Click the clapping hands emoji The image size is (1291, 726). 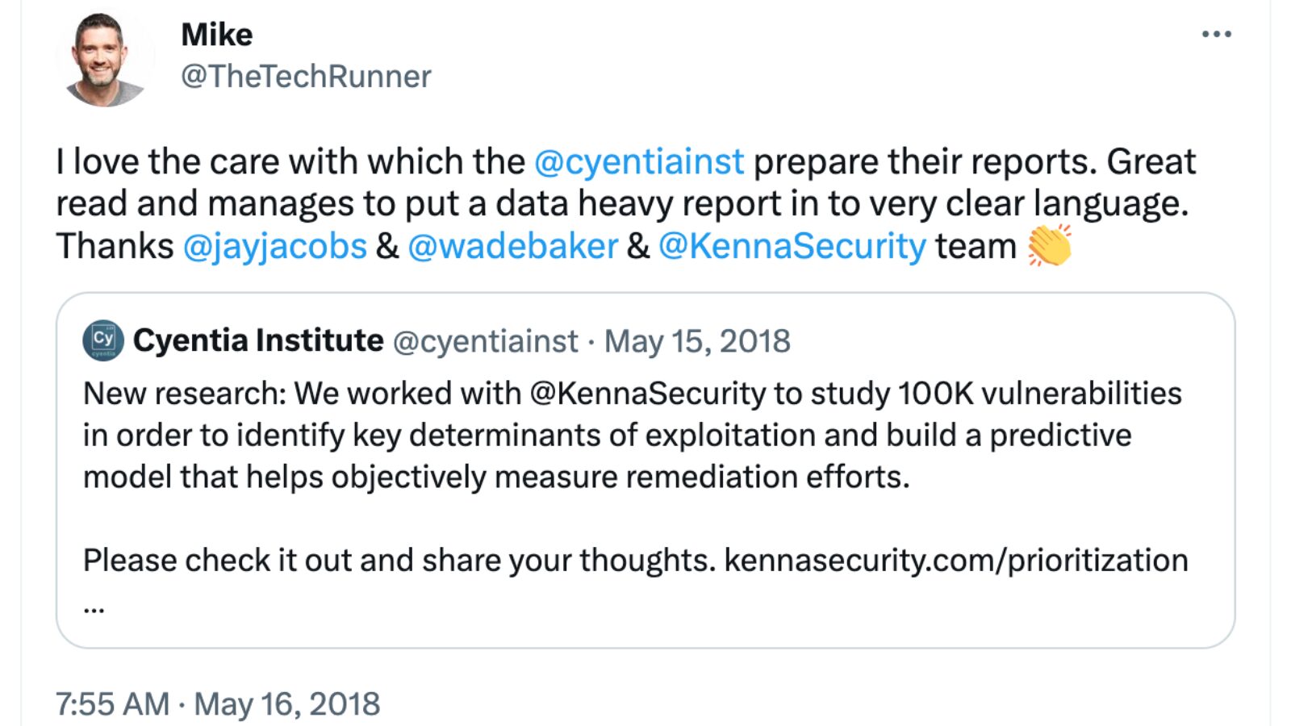[x=1050, y=245]
